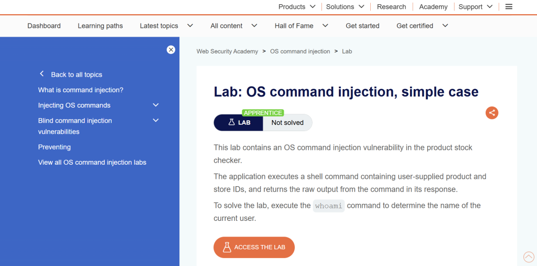Click the lab title heading
The height and width of the screenshot is (266, 537).
pyautogui.click(x=346, y=91)
